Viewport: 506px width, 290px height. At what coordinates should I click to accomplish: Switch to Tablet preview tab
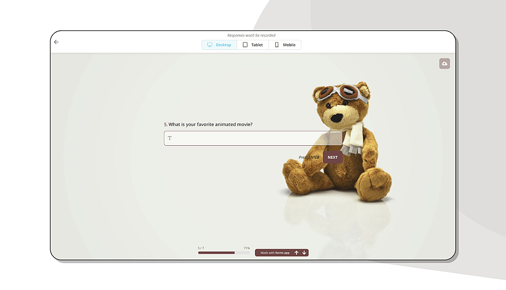pyautogui.click(x=252, y=45)
